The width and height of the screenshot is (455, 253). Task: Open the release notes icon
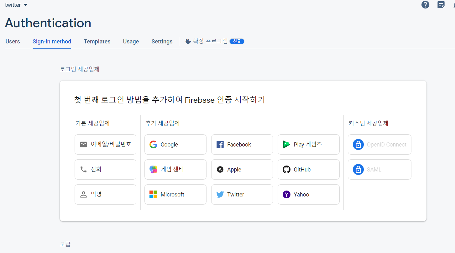(x=441, y=5)
